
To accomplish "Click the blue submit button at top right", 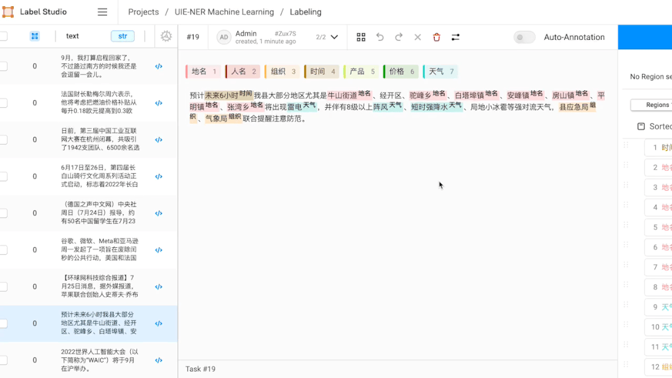I will pyautogui.click(x=645, y=37).
